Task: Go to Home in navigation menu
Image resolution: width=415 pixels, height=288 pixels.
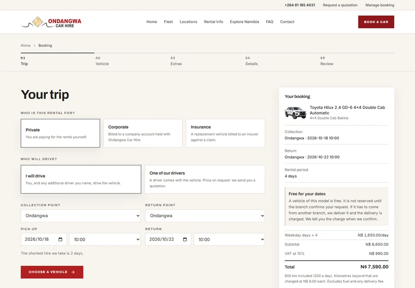Action: point(151,22)
